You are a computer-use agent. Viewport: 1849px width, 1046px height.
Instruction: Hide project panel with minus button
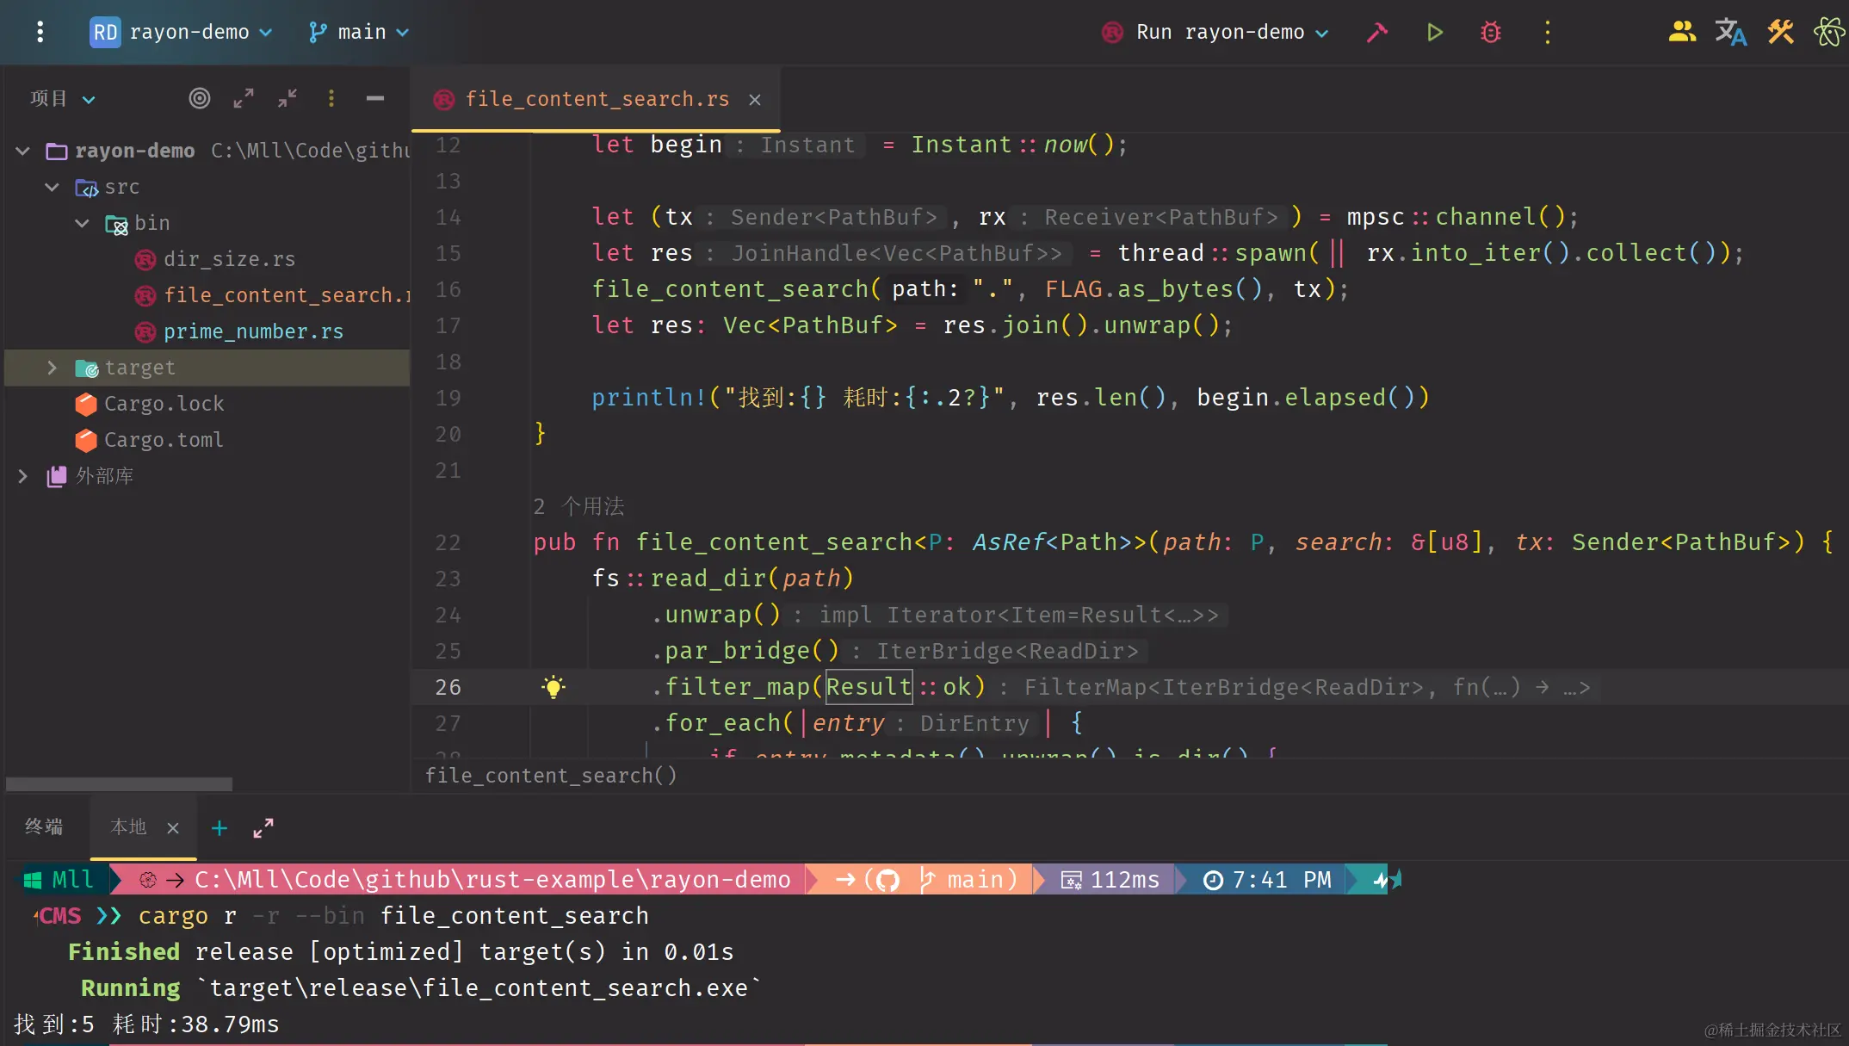click(374, 98)
